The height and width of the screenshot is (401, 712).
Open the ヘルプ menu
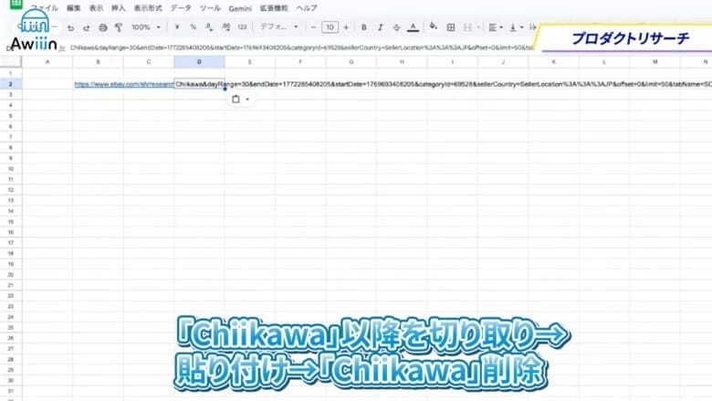(x=307, y=8)
